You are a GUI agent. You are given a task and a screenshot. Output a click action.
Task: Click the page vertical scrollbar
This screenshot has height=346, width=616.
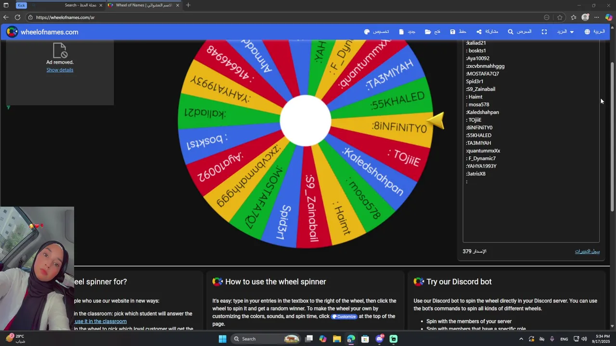[613, 136]
